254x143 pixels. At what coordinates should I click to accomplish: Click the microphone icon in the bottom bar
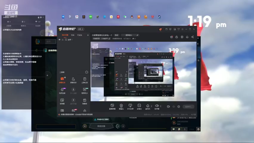tap(148, 106)
